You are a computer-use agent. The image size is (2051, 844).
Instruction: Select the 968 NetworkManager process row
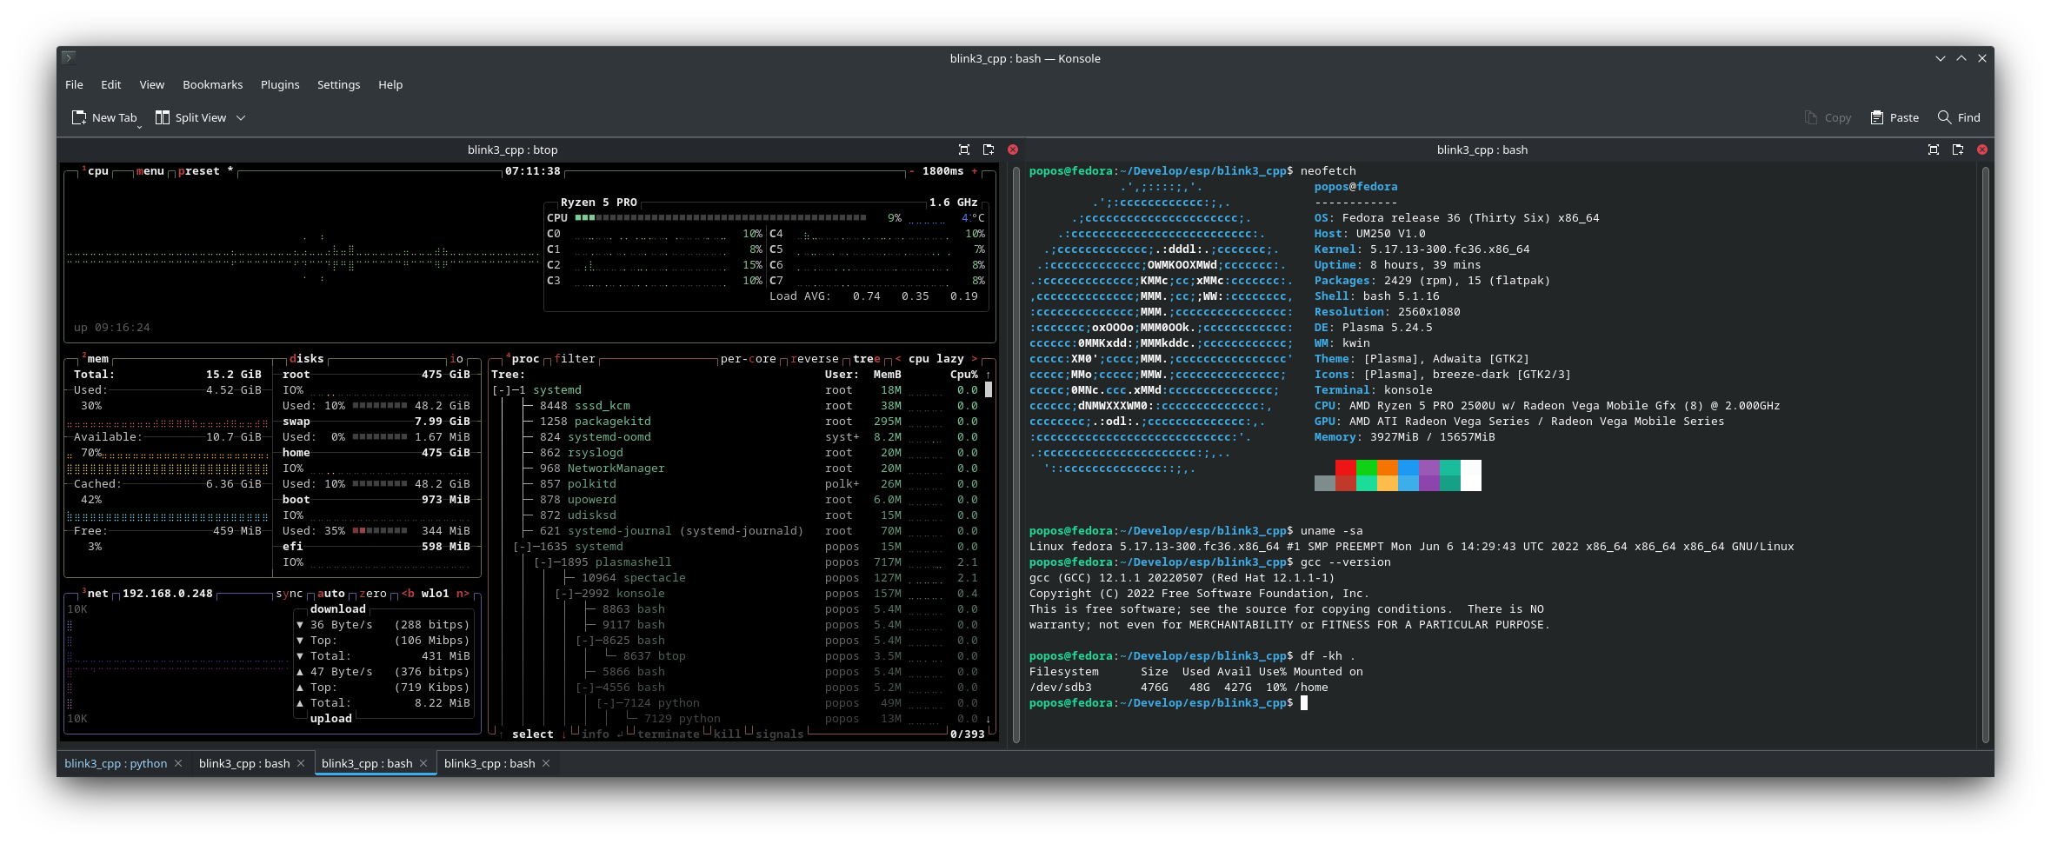coord(736,469)
